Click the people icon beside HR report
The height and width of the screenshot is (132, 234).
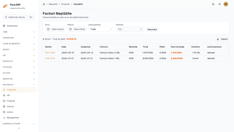4,95
